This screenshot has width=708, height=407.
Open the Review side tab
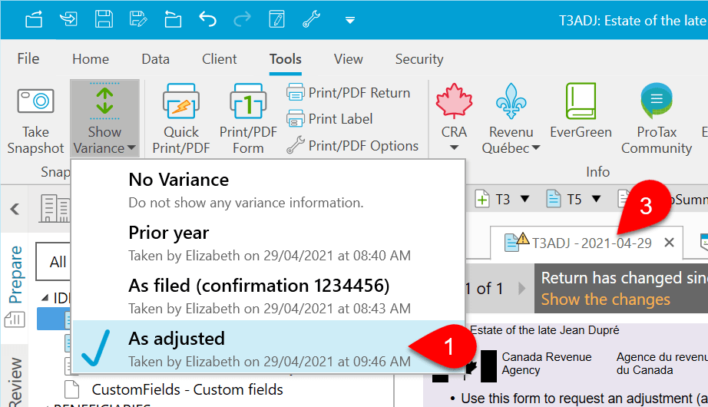[16, 382]
